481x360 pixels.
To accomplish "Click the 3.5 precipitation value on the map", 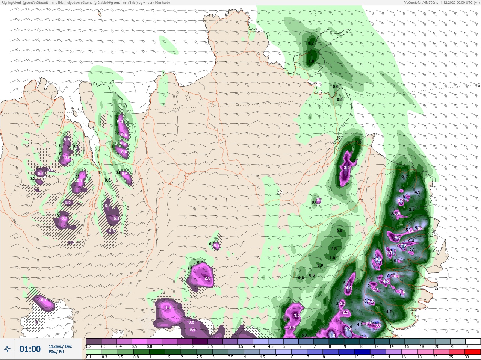I will coord(347,168).
